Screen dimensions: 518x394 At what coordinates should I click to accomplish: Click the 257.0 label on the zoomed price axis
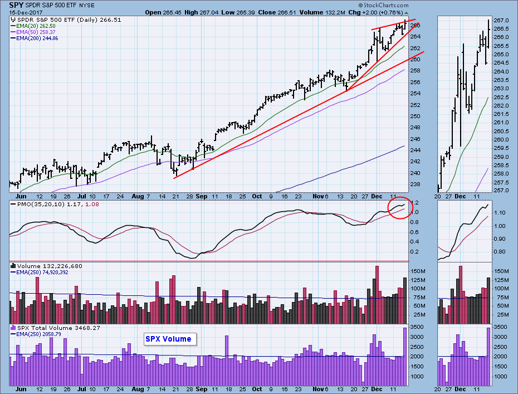coord(501,191)
